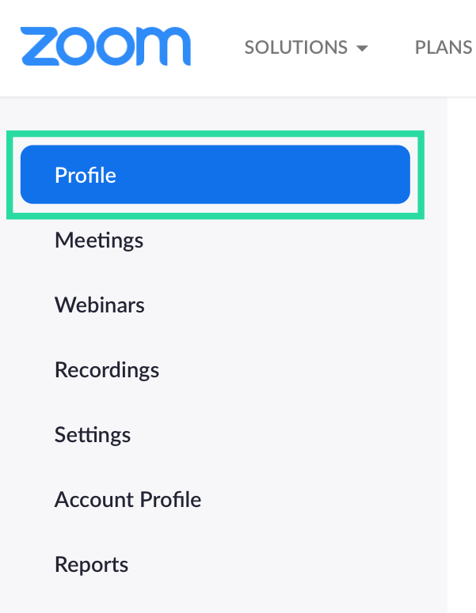Switch to the Webinars sidebar item
Screen dimensions: 476x613
click(100, 305)
